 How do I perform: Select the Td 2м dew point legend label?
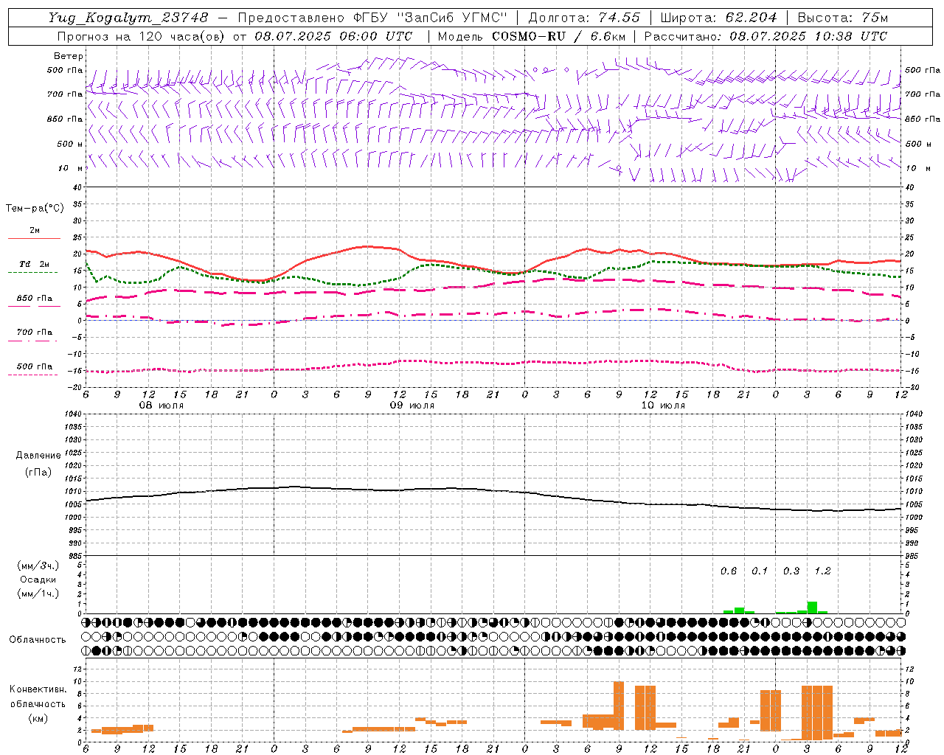pos(34,264)
